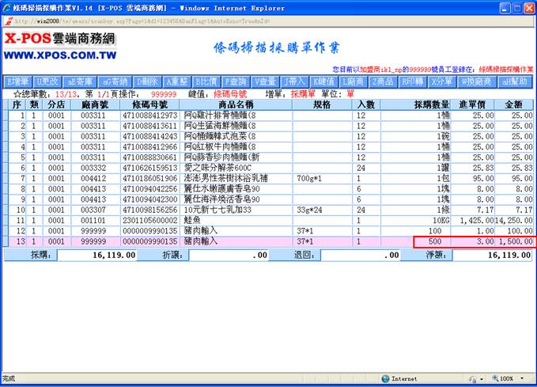Click barcode 4710088412973 in row 1

coord(149,116)
